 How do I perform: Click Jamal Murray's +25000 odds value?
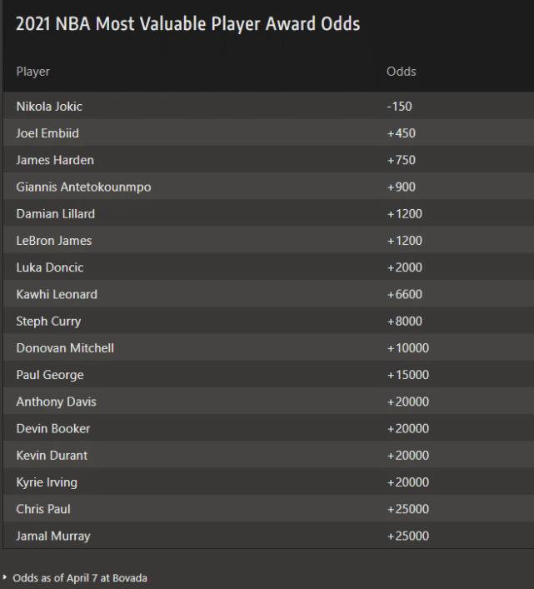407,536
